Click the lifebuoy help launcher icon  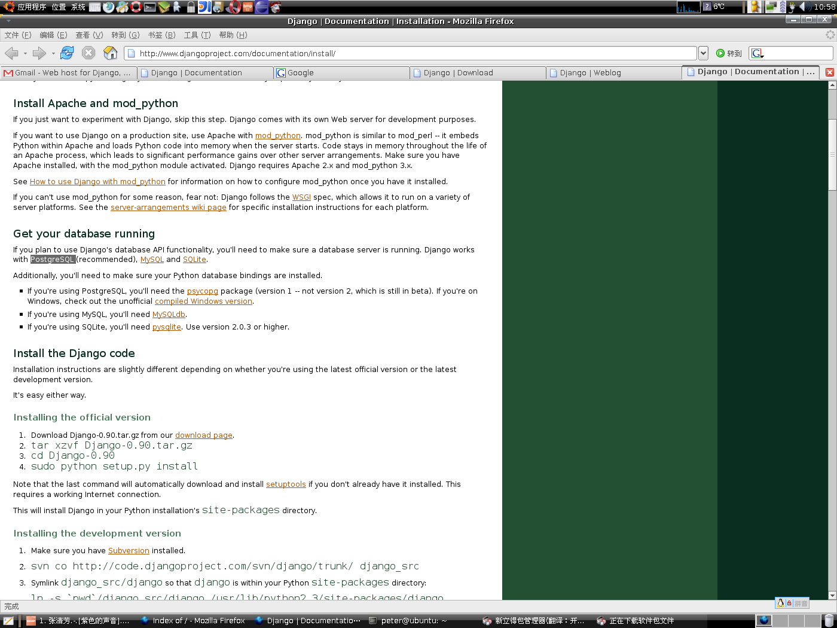136,7
